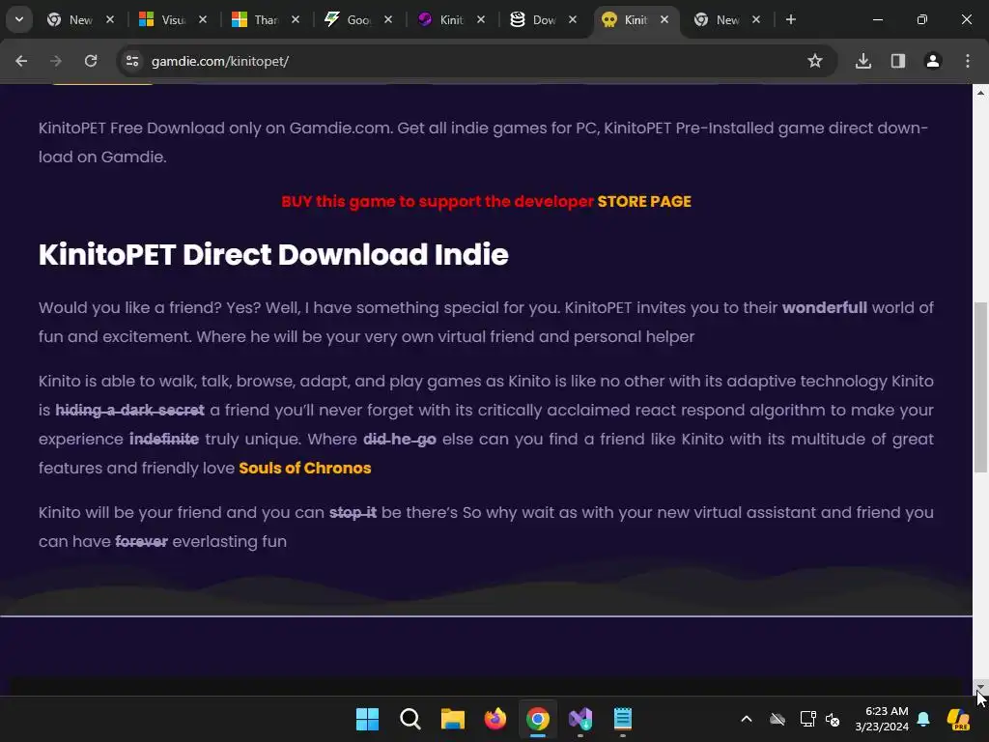Close the first New tab
989x742 pixels.
[x=110, y=19]
